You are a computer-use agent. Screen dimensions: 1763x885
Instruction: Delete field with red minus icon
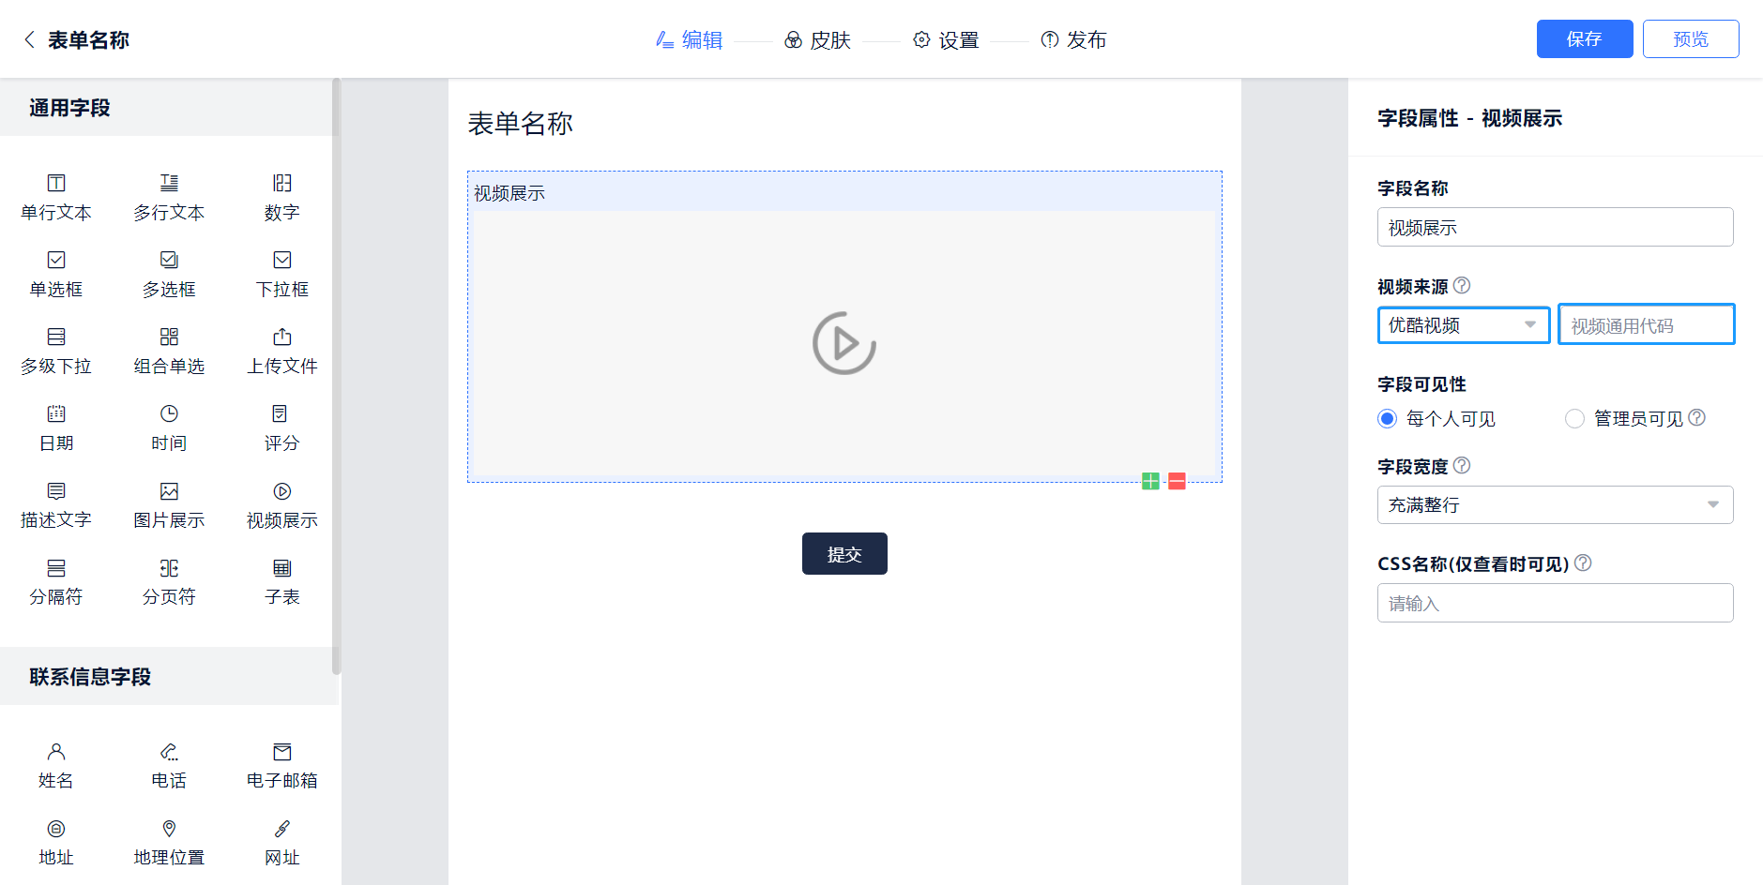1177,481
